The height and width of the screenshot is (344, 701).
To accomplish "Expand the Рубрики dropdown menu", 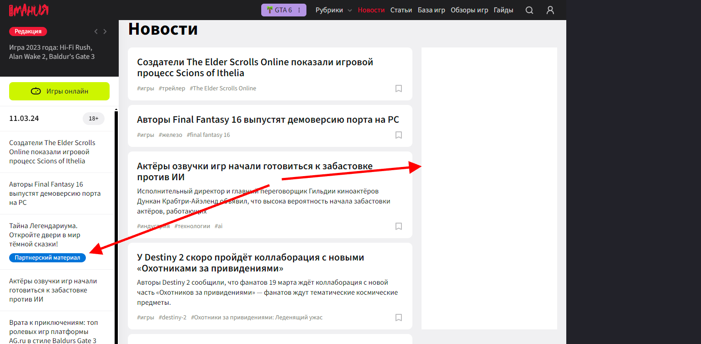I will 333,10.
